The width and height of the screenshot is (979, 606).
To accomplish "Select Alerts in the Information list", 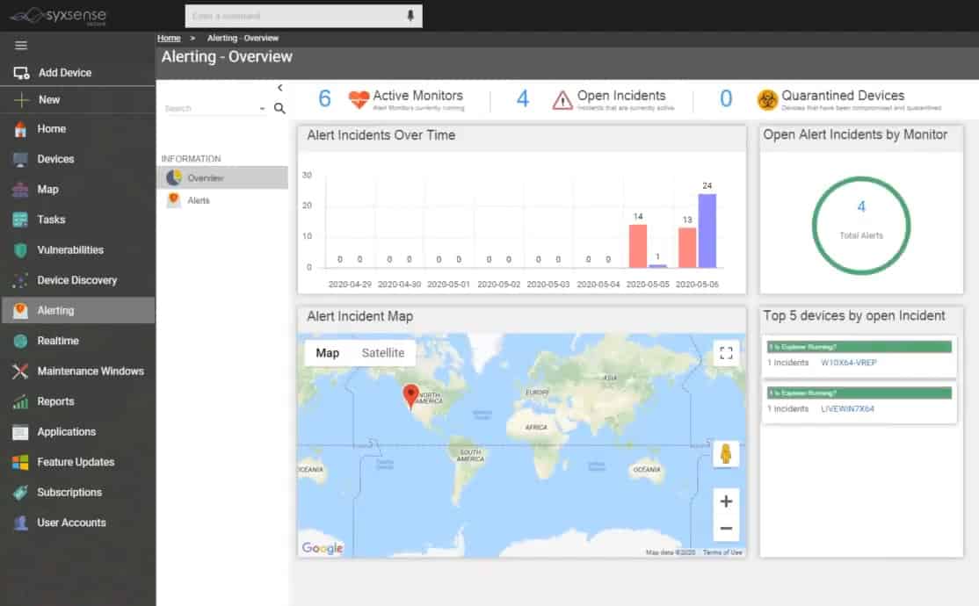I will pyautogui.click(x=223, y=200).
